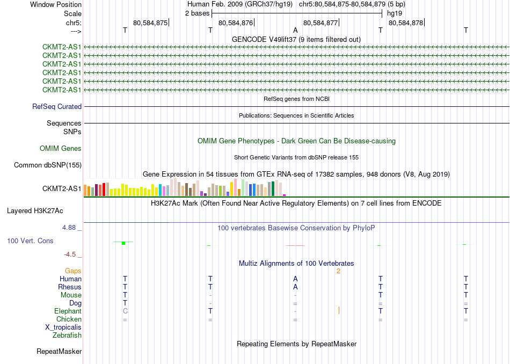Click the 'Sequences' track label

64,123
